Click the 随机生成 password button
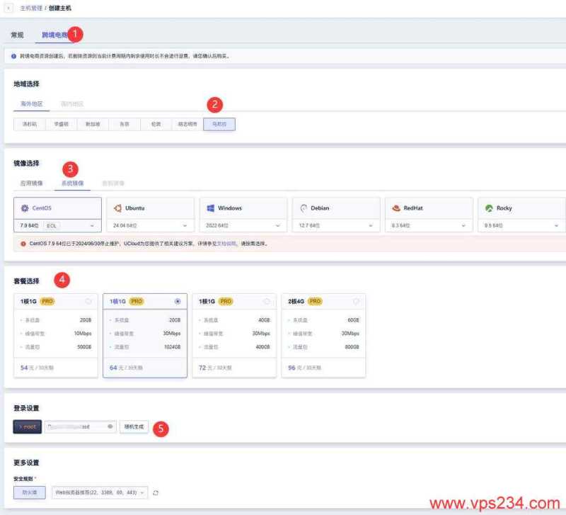The width and height of the screenshot is (566, 515). click(134, 427)
